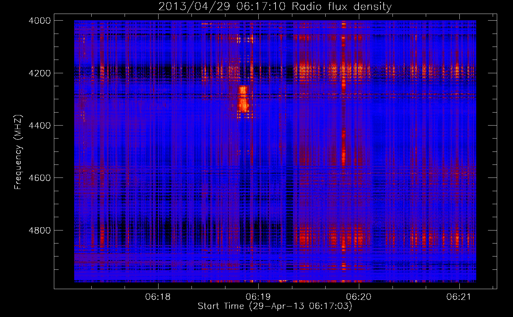Click the '4800' frequency axis label

point(40,230)
